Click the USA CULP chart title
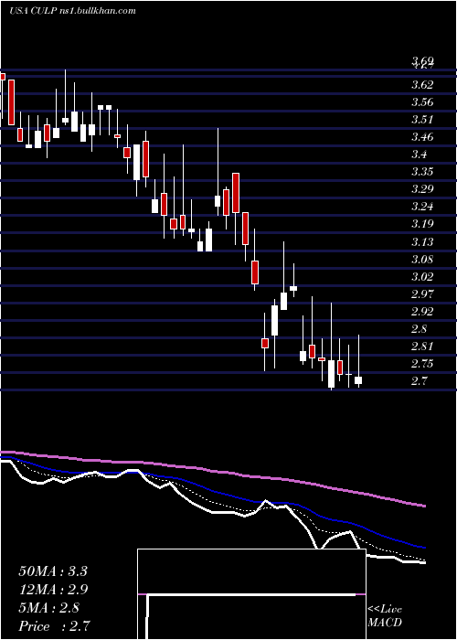 tap(72, 11)
